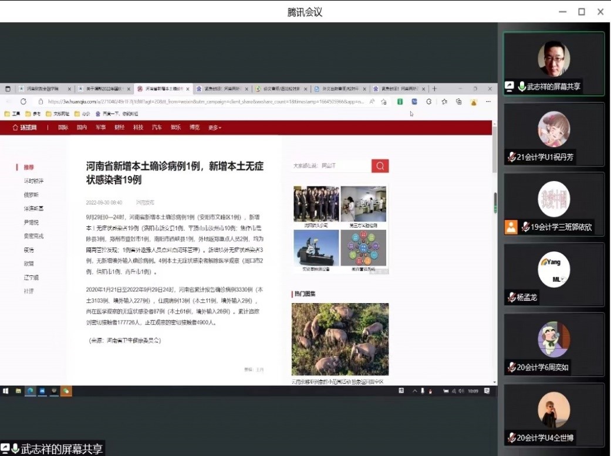Open the 国际 navigation menu item

tap(63, 127)
